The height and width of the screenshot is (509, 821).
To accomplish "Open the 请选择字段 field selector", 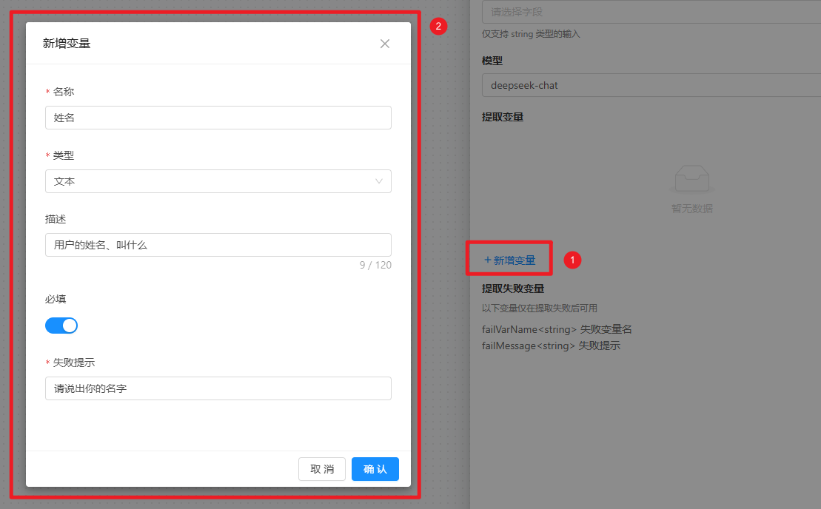I will point(644,13).
